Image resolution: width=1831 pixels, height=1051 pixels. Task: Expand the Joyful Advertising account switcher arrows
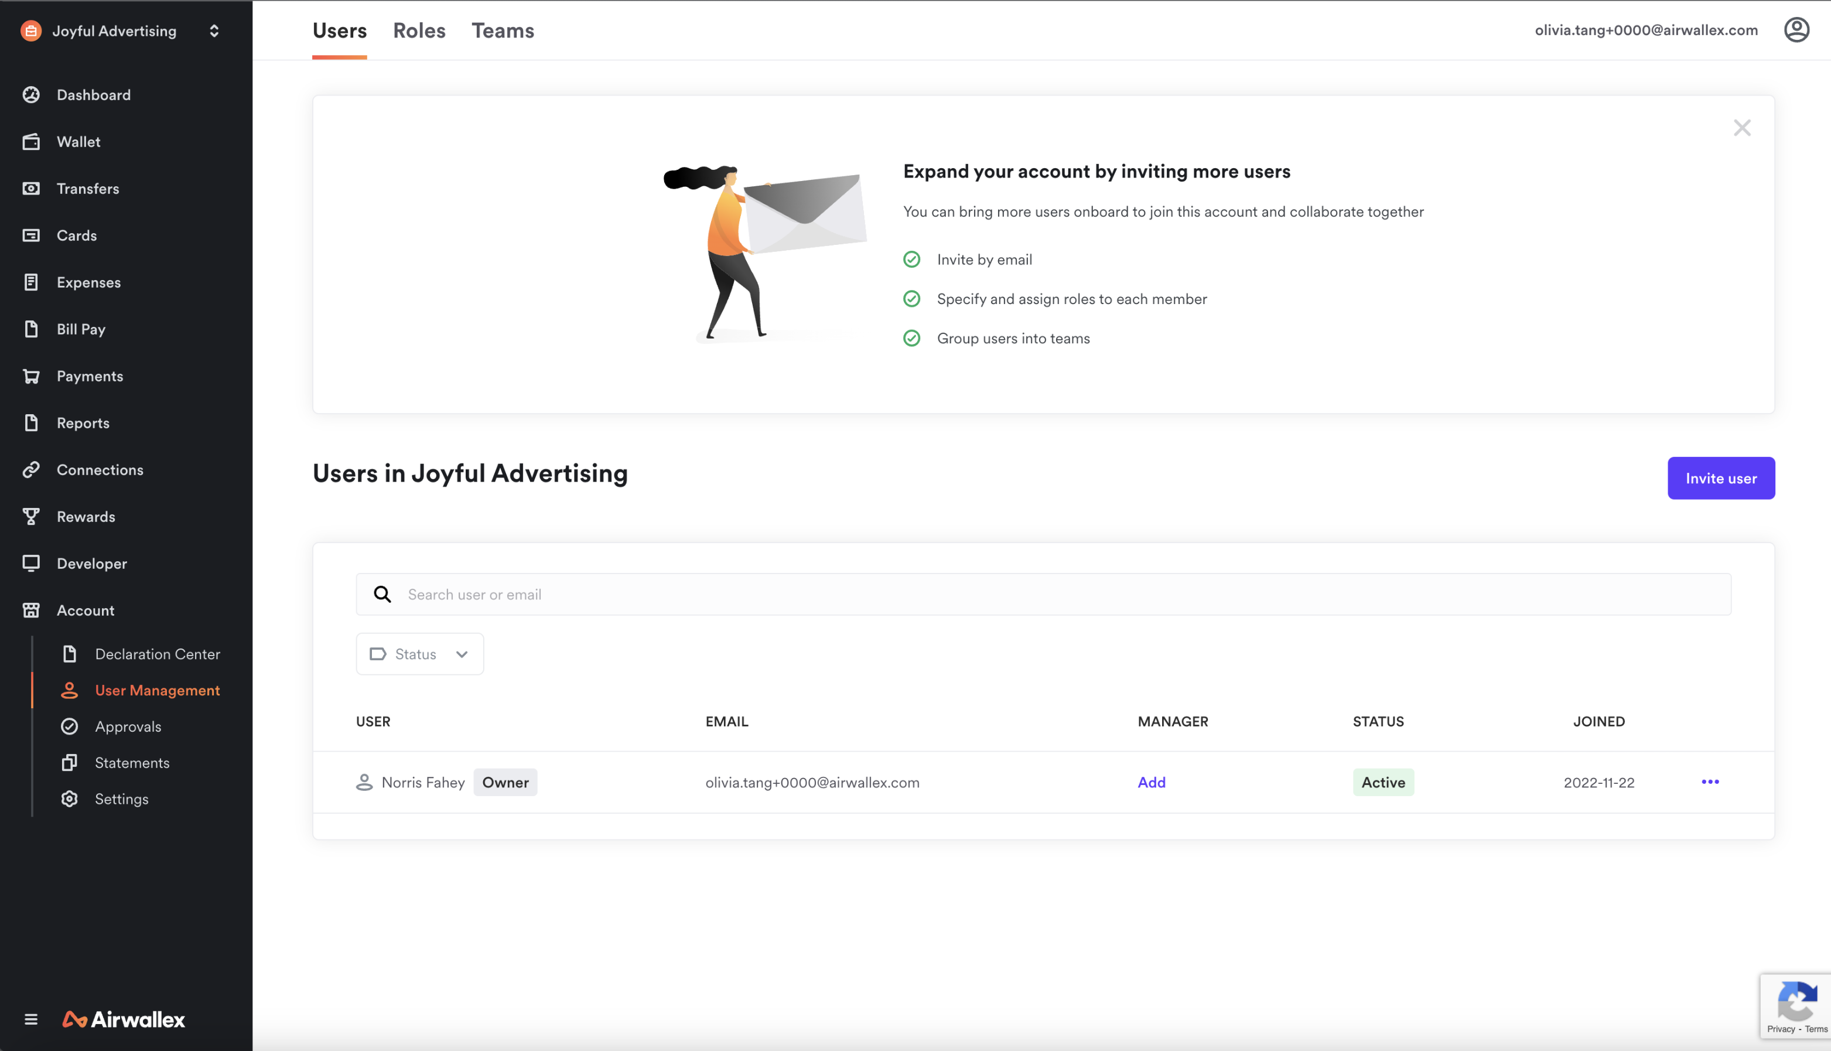(214, 30)
